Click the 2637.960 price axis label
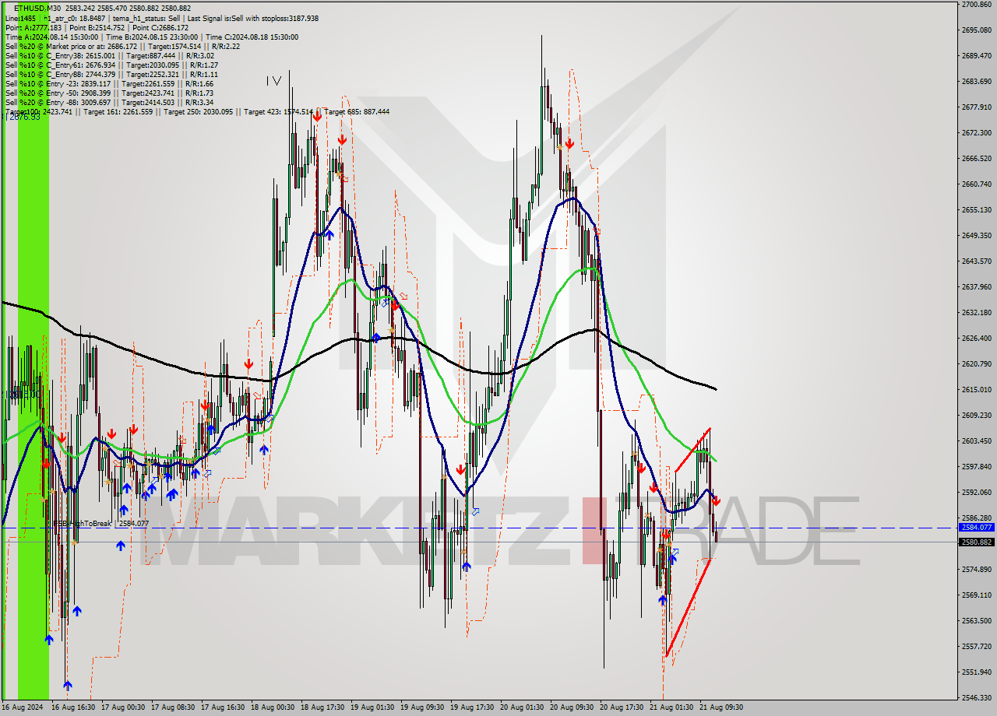The height and width of the screenshot is (716, 997). 976,287
